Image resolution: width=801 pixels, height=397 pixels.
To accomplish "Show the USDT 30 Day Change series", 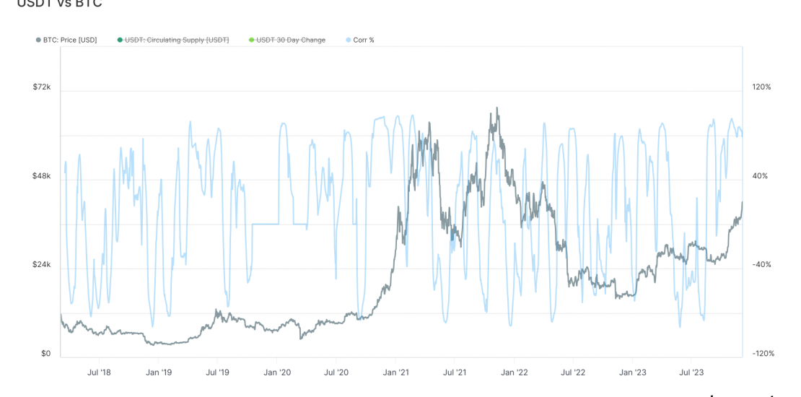I will tap(291, 40).
